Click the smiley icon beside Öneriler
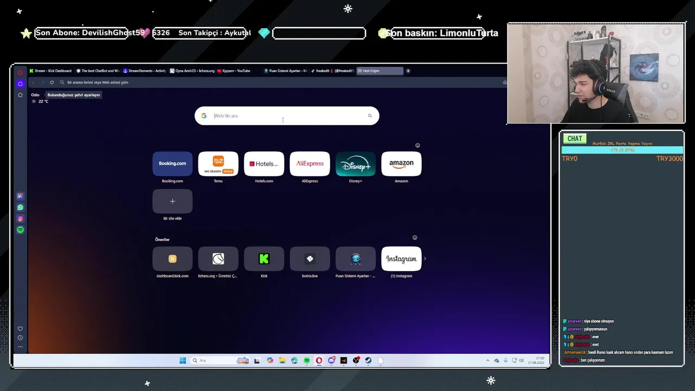695x391 pixels. [415, 238]
